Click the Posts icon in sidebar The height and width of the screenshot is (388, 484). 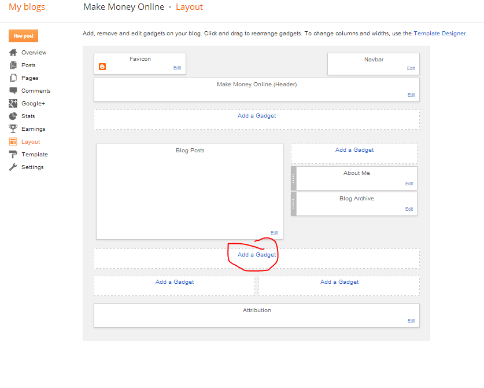pos(13,65)
